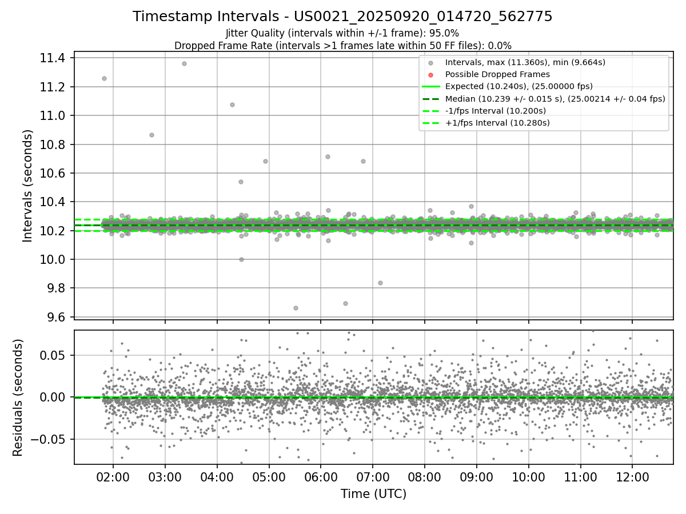Click the minimum interval outlier point near 9.66s
Viewport: 686px width, 514px height.
click(296, 308)
